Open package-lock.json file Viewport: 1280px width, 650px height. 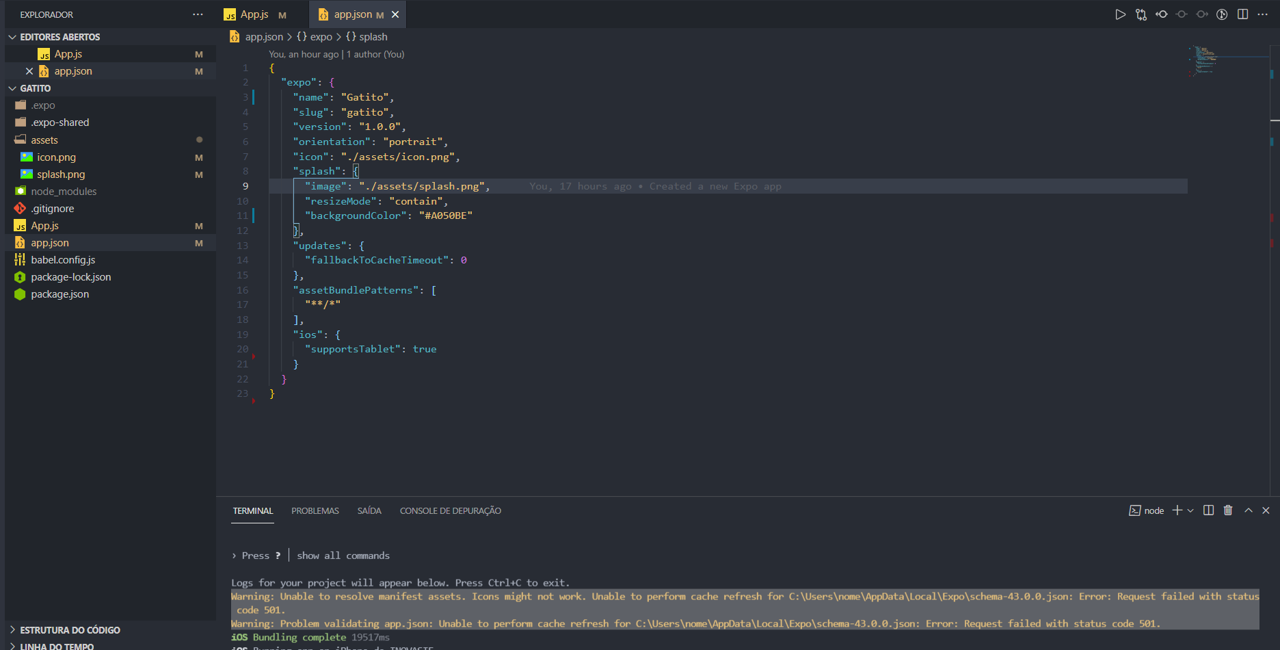111,277
